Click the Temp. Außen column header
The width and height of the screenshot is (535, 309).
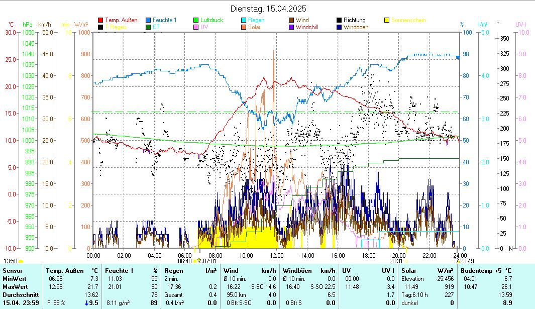pos(65,271)
